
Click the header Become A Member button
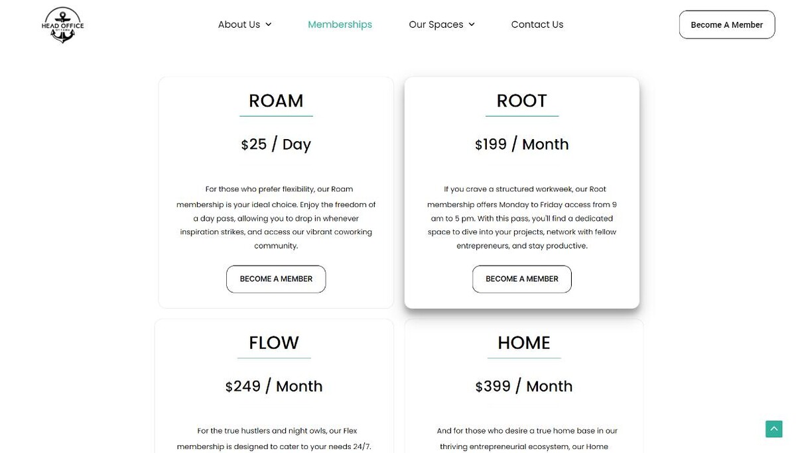pos(726,25)
